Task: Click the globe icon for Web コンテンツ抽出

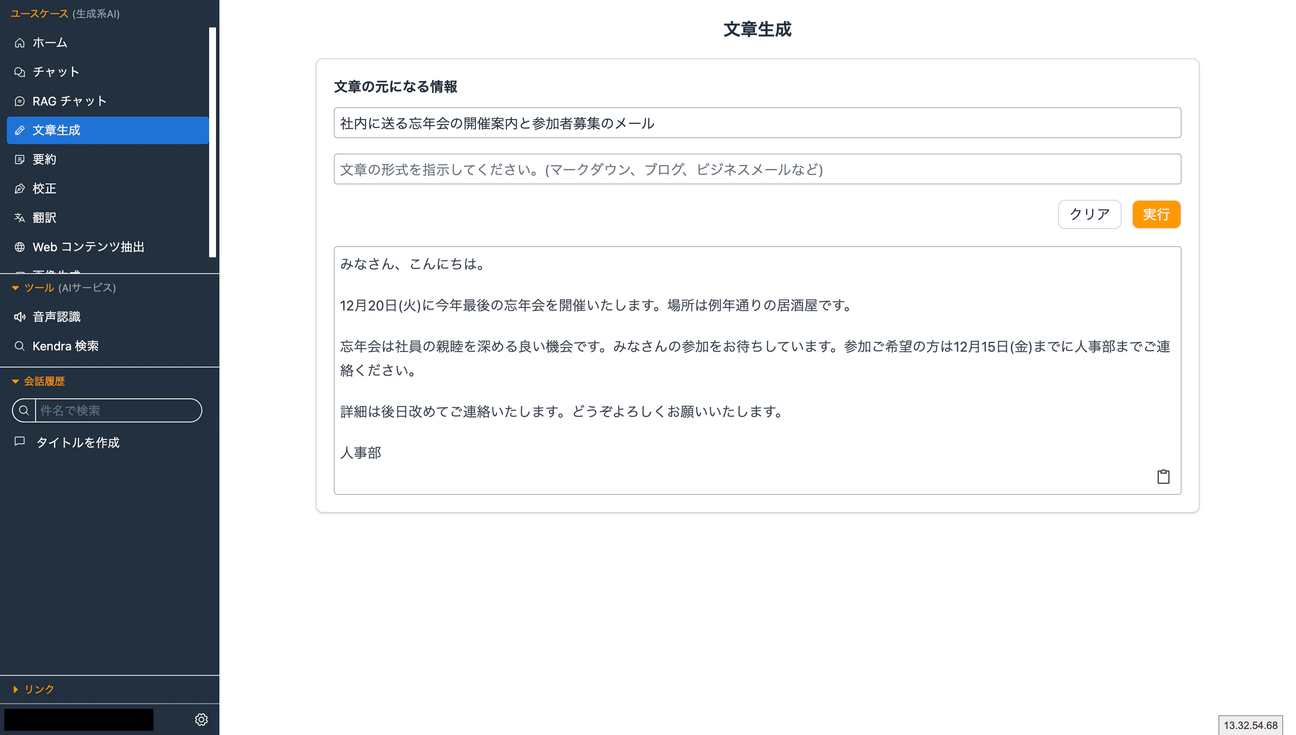Action: [20, 247]
